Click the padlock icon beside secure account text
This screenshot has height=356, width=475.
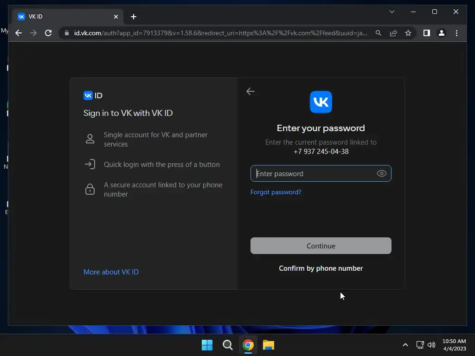[x=90, y=189]
